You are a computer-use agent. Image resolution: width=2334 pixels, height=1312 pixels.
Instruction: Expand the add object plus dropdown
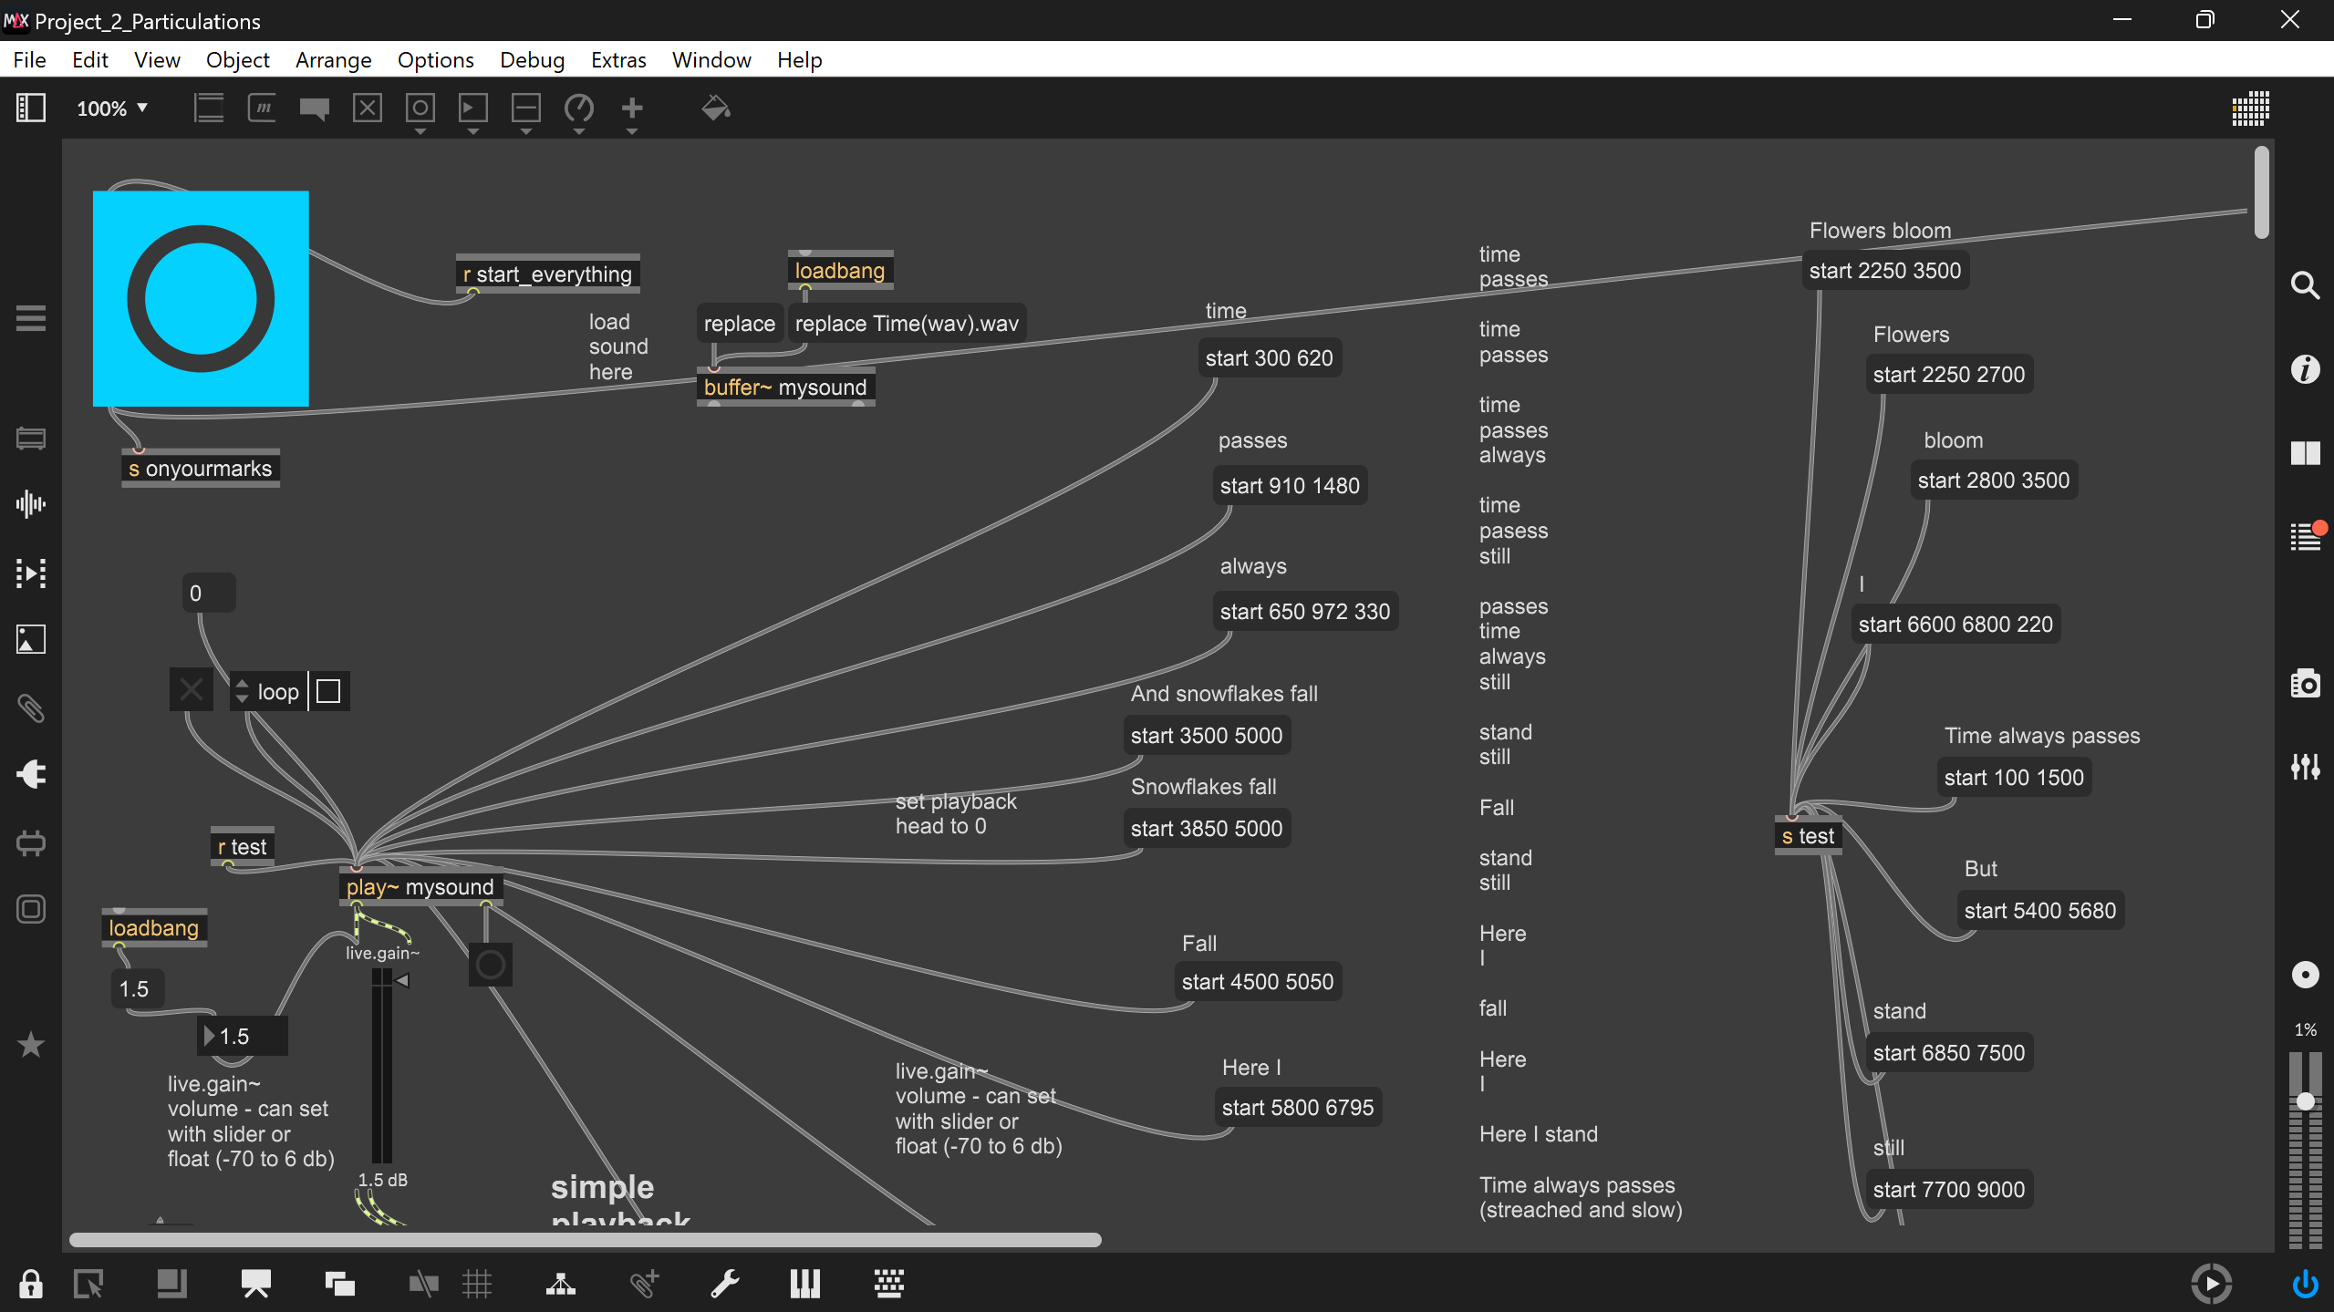(631, 132)
